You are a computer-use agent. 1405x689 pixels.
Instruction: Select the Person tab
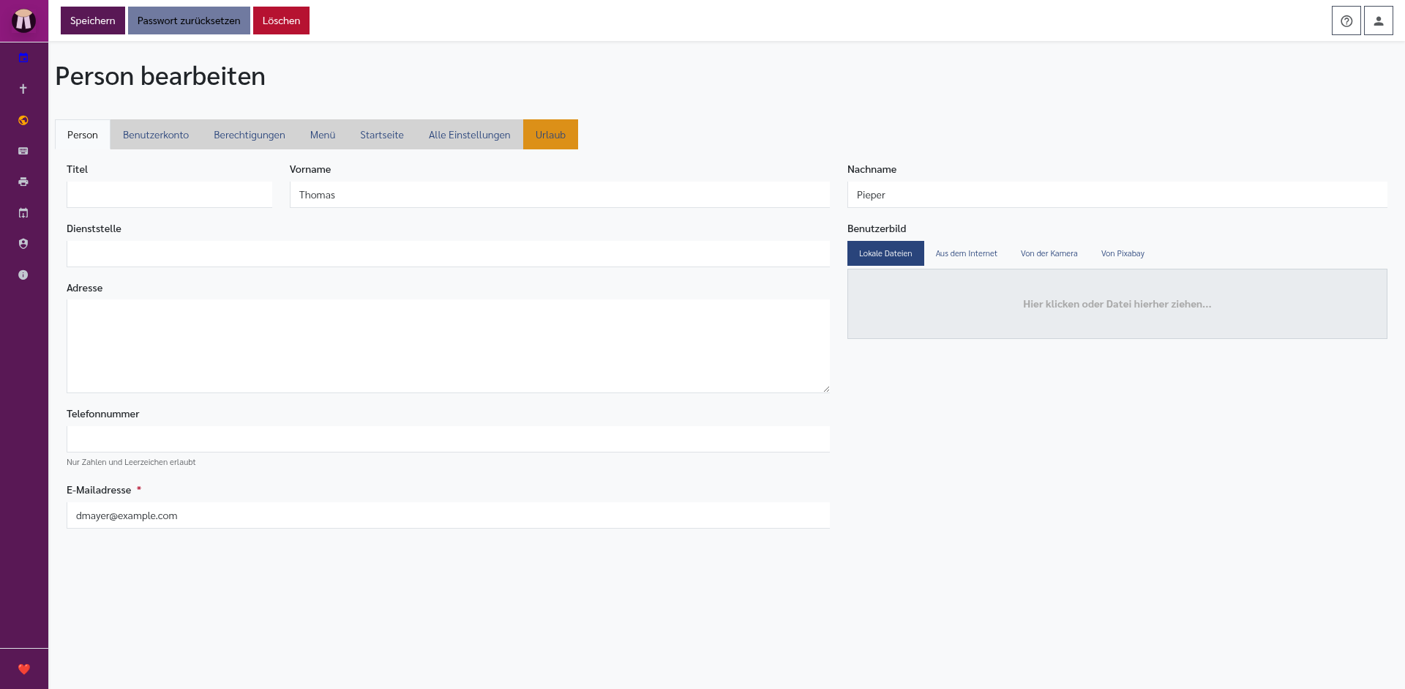click(83, 135)
